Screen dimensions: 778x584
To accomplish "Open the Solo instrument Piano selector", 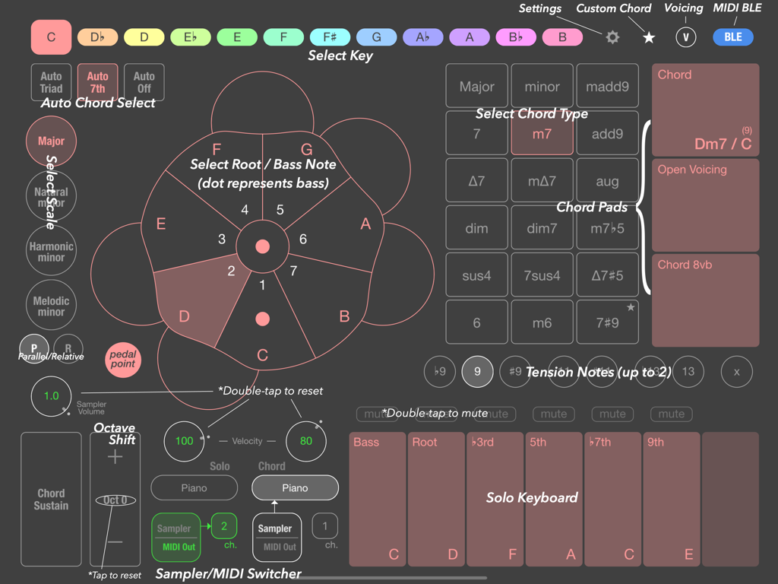I will point(194,487).
